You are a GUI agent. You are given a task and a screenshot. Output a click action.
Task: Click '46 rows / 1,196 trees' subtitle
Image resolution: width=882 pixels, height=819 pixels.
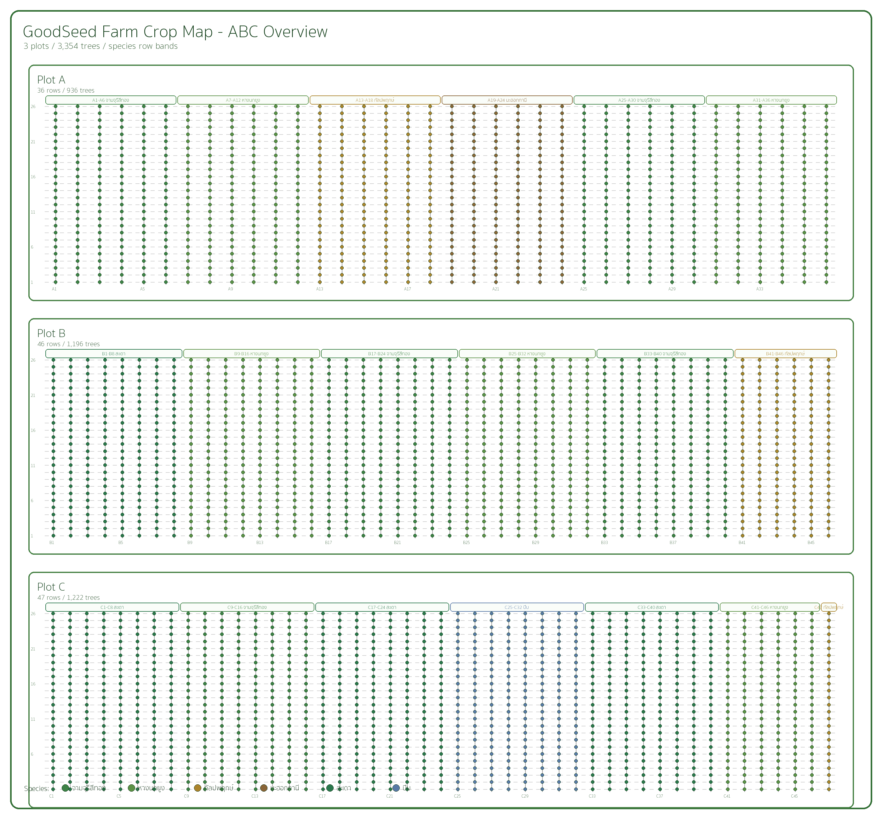[68, 344]
